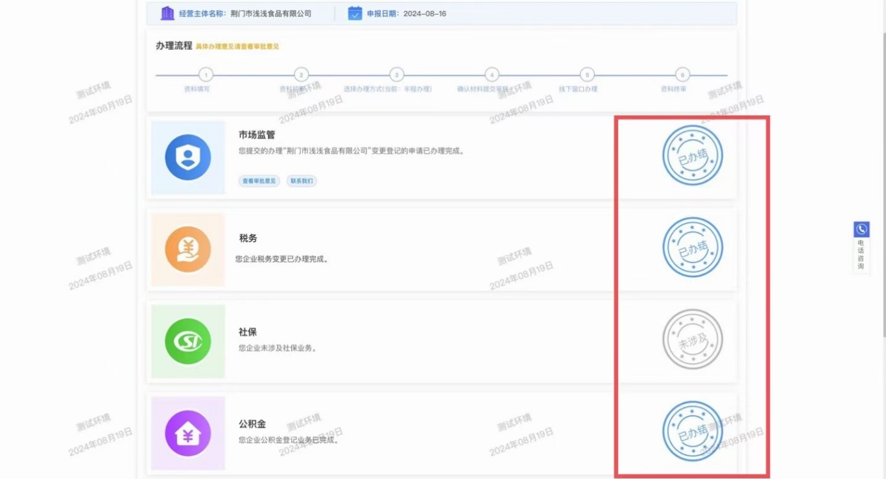Select step 6 资料终审 circle
This screenshot has height=479, width=886.
pos(682,75)
